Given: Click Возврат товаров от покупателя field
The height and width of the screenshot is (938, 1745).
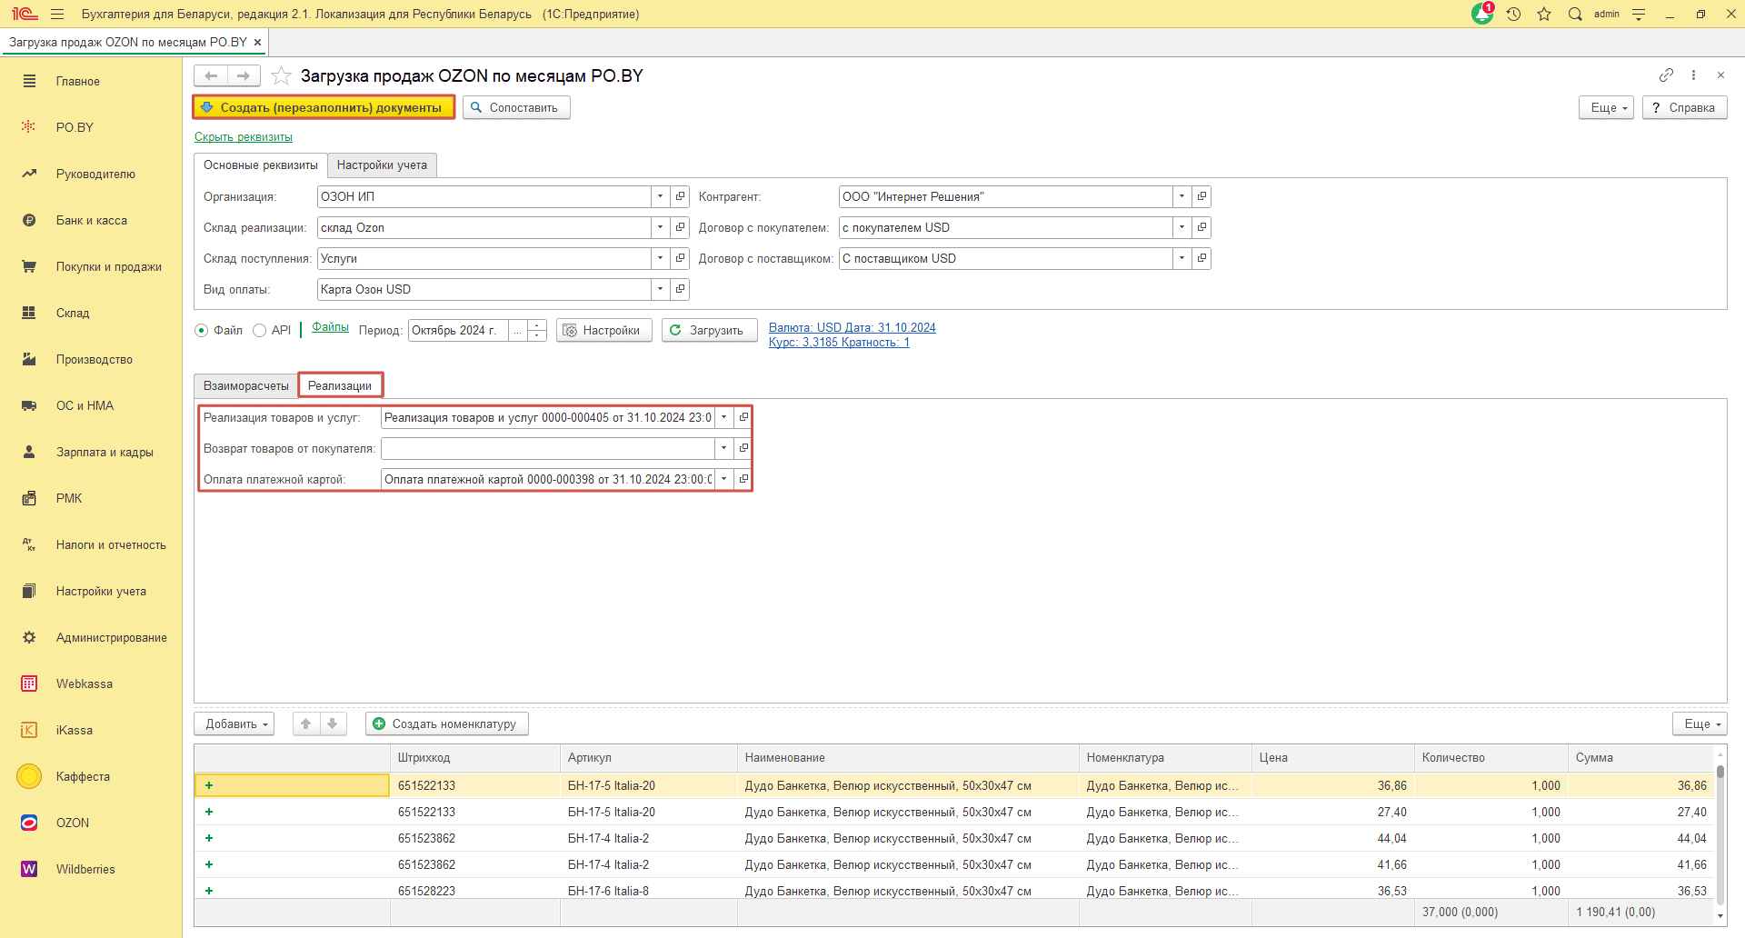Looking at the screenshot, I should tap(547, 449).
